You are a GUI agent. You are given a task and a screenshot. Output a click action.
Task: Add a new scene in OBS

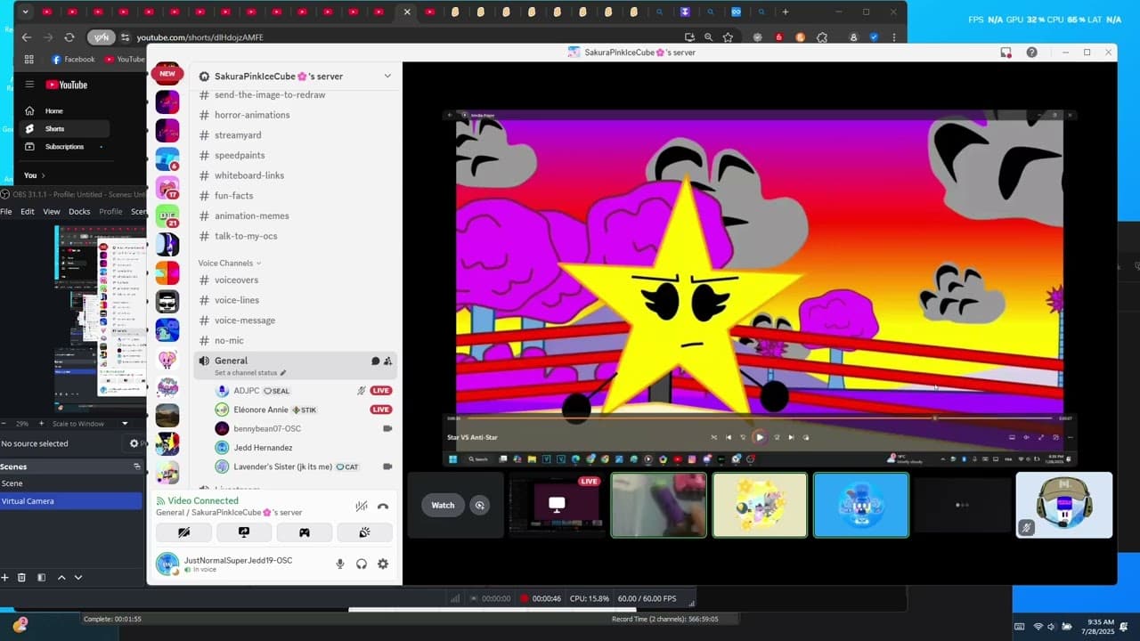(4, 578)
